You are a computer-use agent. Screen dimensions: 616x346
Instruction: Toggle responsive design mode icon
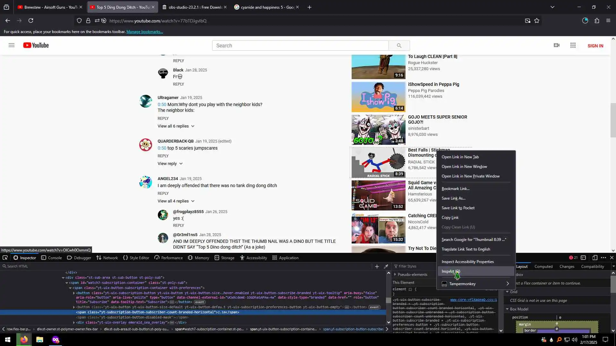(595, 258)
